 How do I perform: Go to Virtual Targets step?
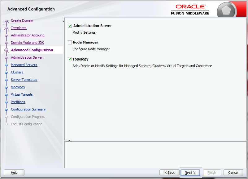[x=22, y=94]
